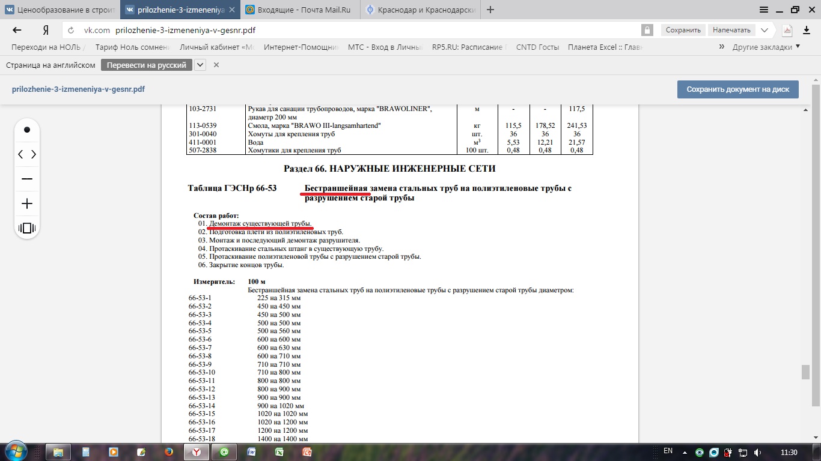
Task: Go back with the browser back arrow
Action: tap(17, 30)
